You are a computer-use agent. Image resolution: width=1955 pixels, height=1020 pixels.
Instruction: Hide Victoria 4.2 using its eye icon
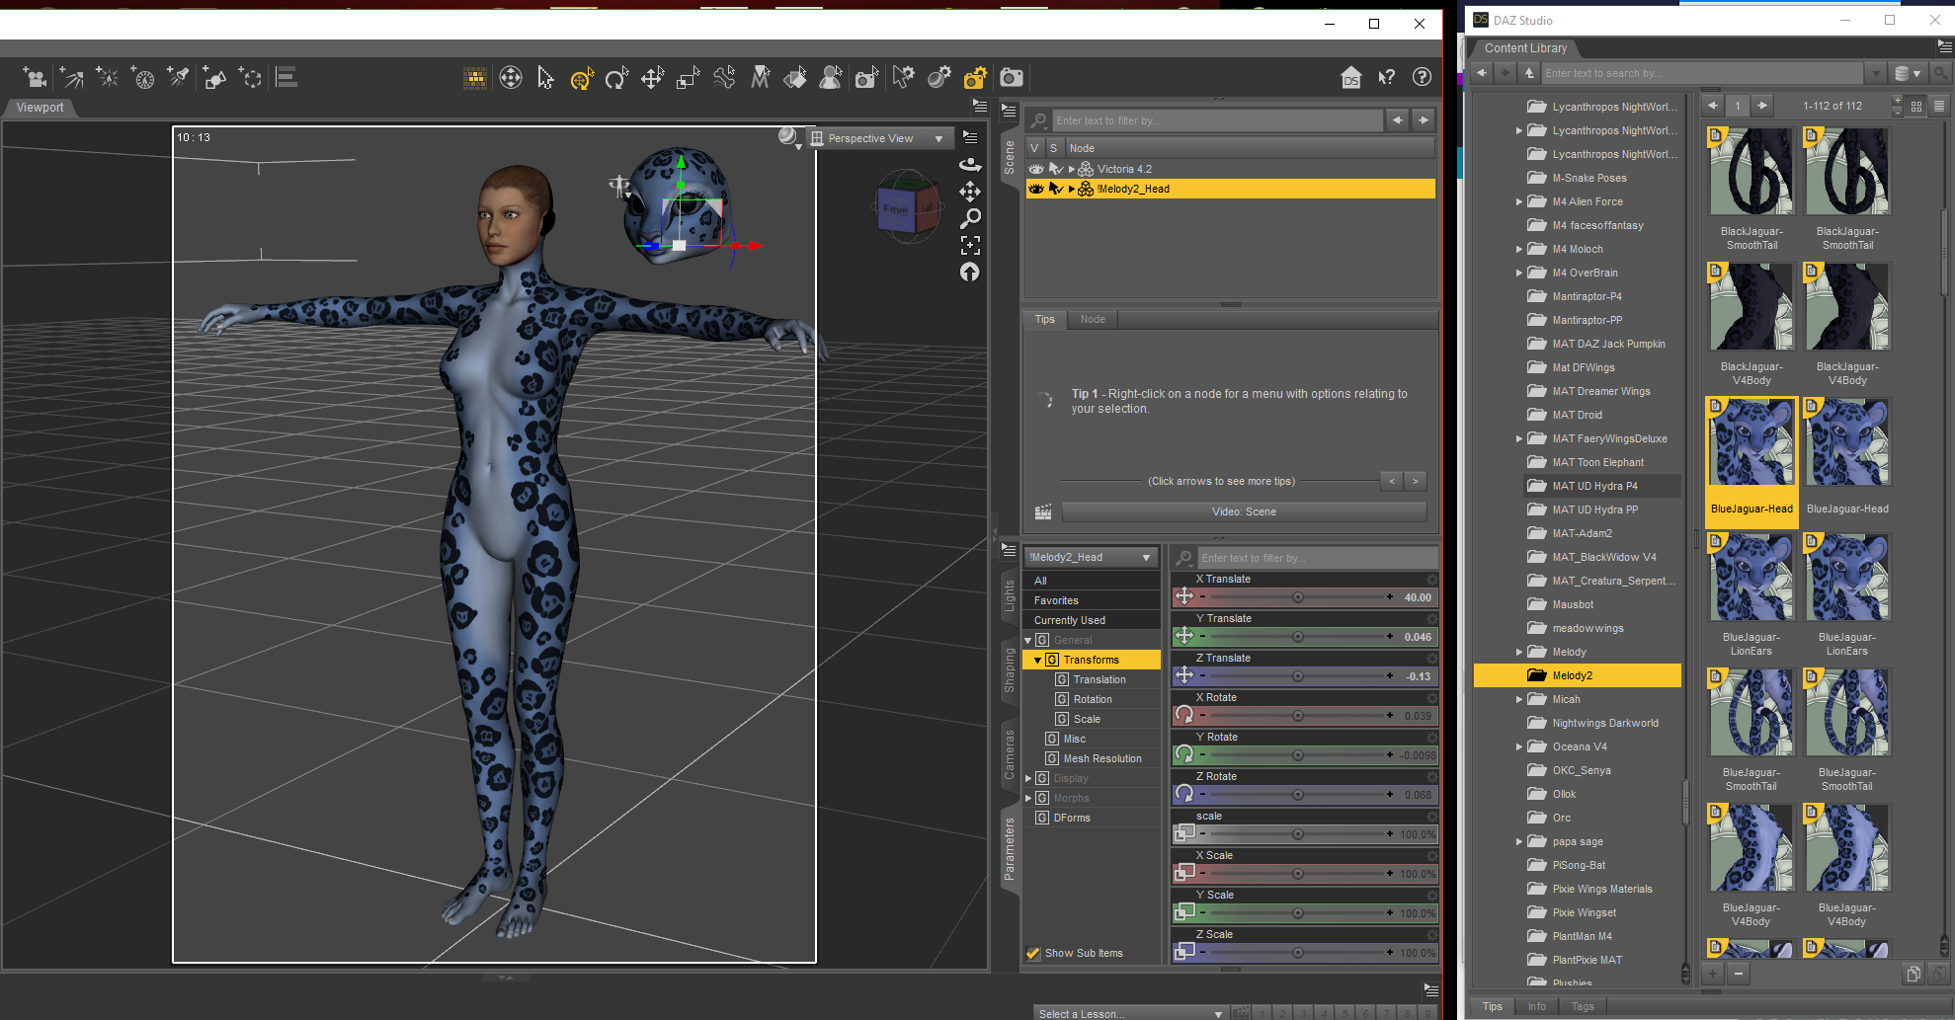click(1036, 169)
